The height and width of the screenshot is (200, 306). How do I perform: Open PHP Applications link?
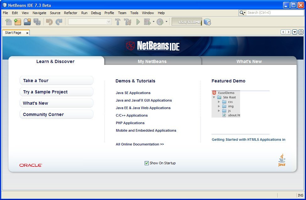tap(130, 123)
